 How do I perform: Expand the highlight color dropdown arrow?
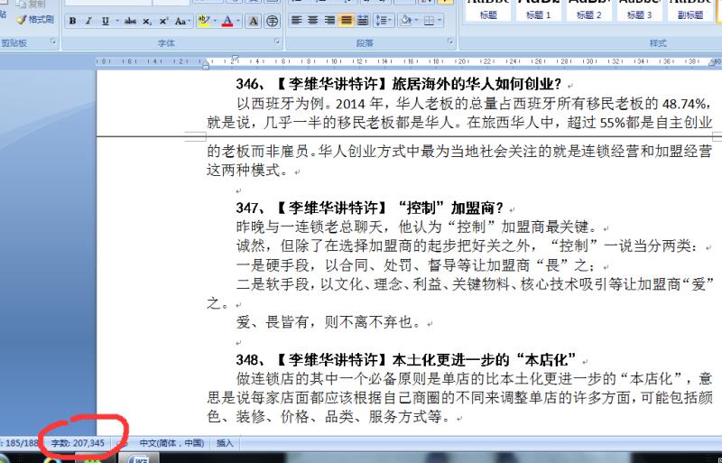[x=214, y=21]
